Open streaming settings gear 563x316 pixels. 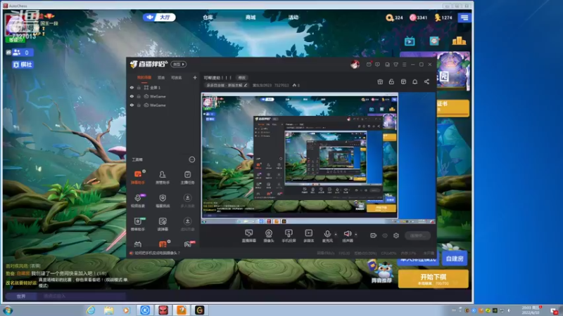pyautogui.click(x=396, y=235)
